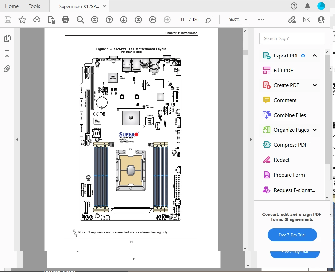
Task: Collapse the Export PDF section
Action: 315,56
